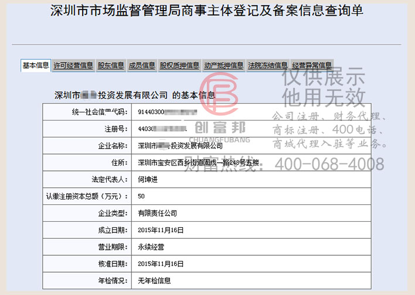Open the 动产抵押信息 tab
Screen dimensions: 415x295
coord(224,66)
